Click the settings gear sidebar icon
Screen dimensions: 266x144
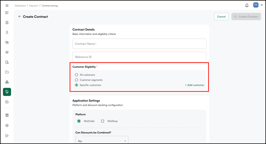click(7, 125)
